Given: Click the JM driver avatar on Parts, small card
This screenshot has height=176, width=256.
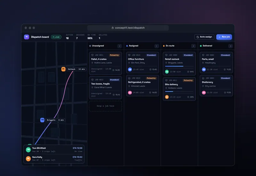Looking at the screenshot, I should [x=204, y=69].
